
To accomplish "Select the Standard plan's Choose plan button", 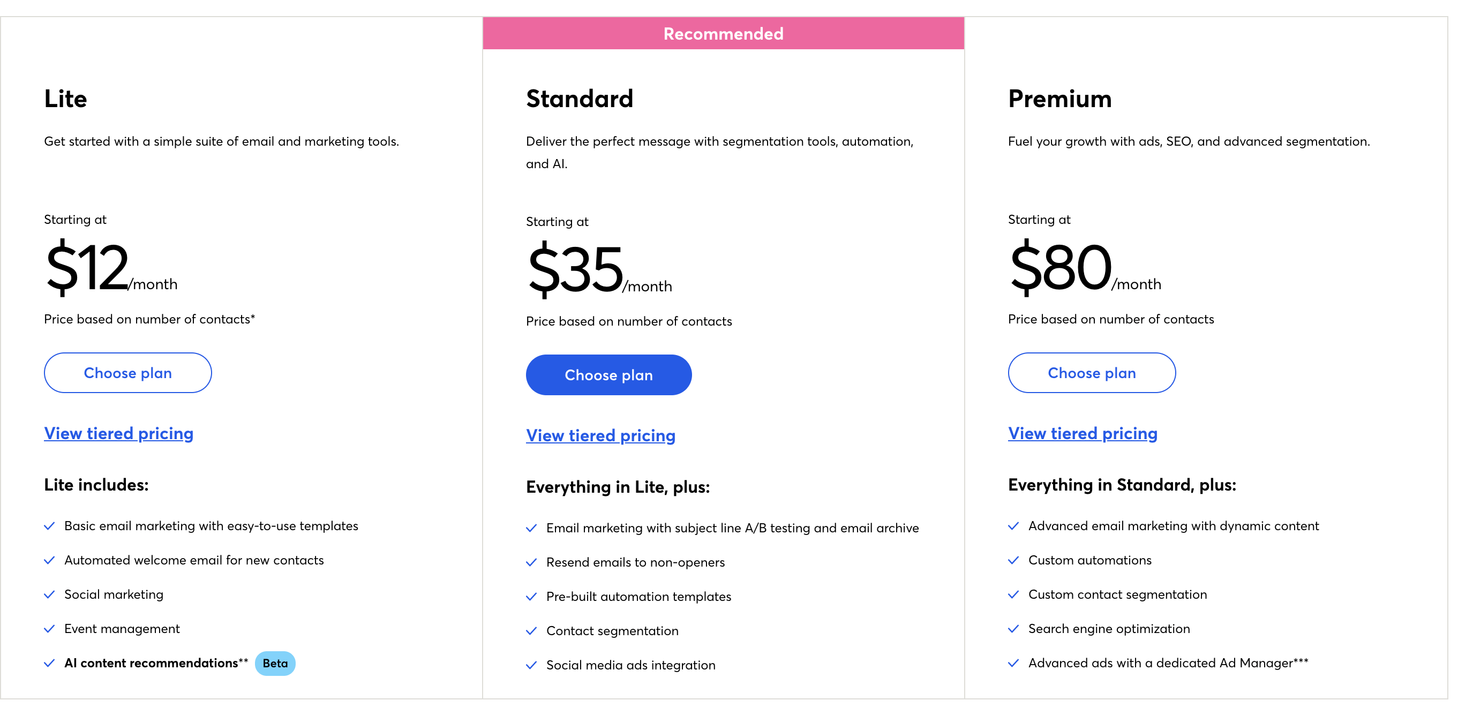I will coord(608,375).
